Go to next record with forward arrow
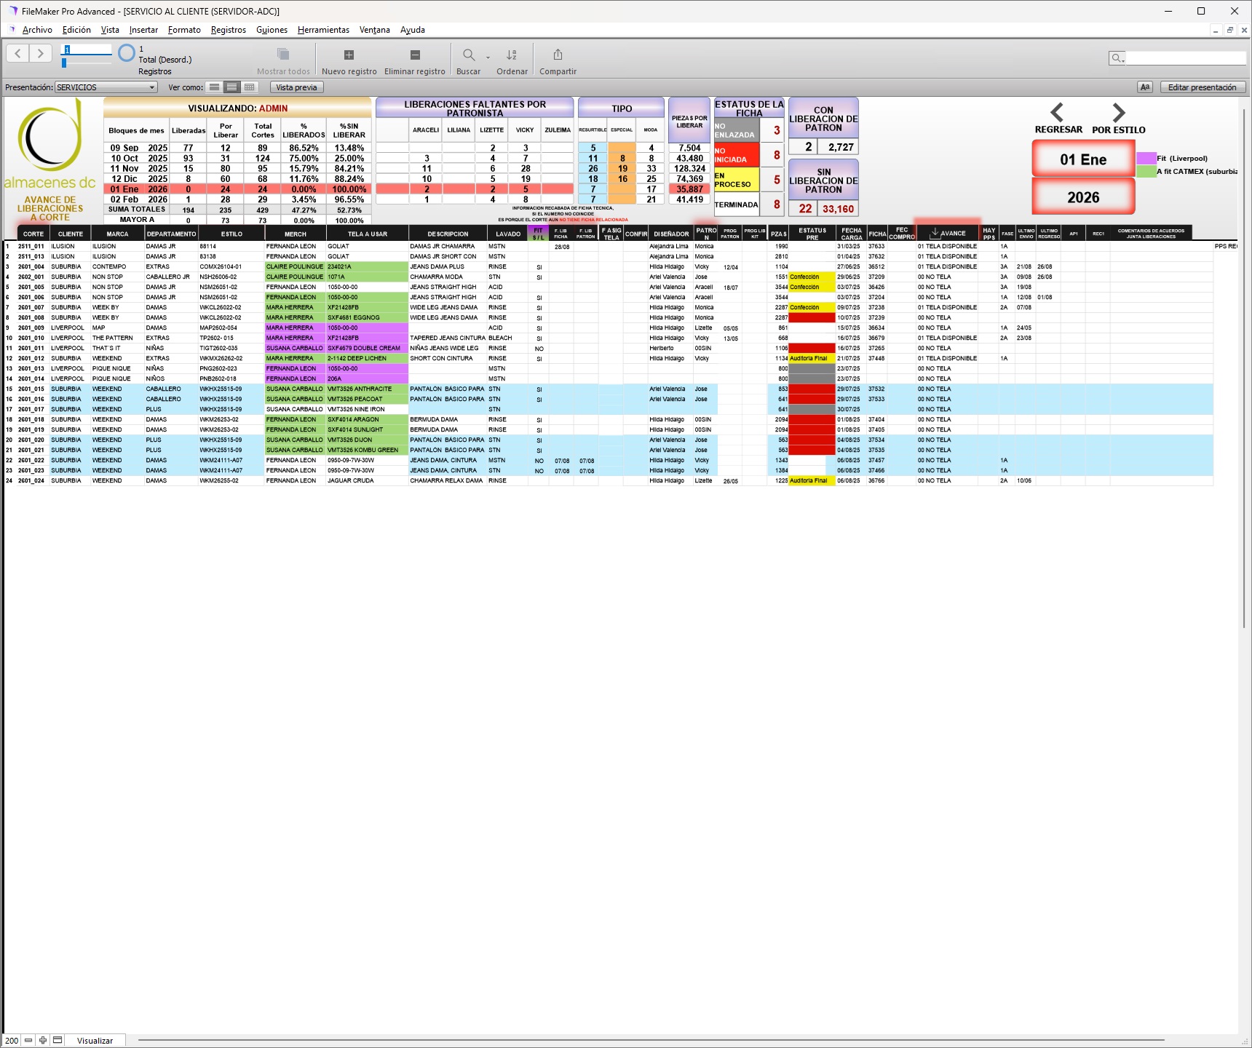The height and width of the screenshot is (1048, 1252). pyautogui.click(x=39, y=52)
